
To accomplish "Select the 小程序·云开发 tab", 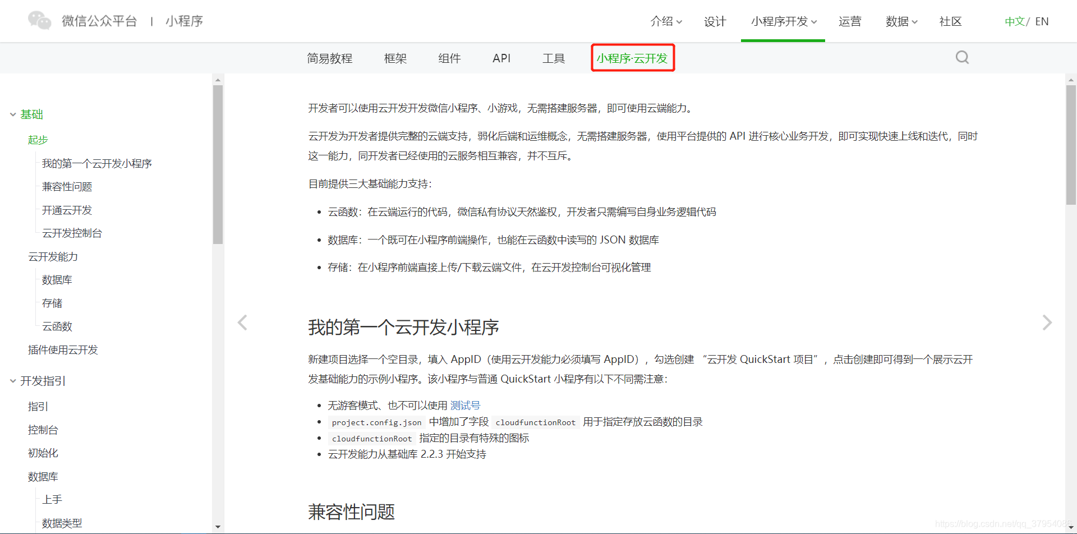I will (632, 58).
